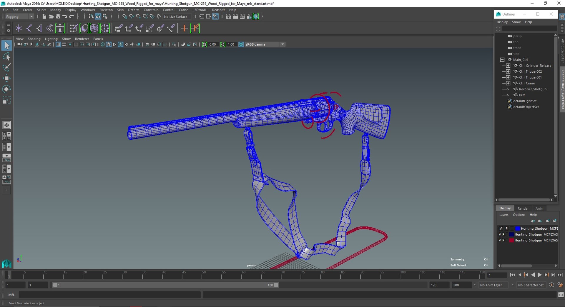The image size is (565, 307).
Task: Switch to the Render layer tab
Action: click(523, 208)
